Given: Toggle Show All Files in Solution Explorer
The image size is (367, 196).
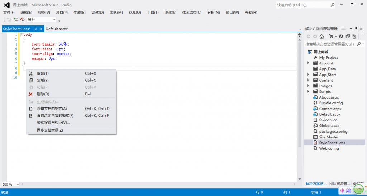Looking at the screenshot, I should click(354, 37).
